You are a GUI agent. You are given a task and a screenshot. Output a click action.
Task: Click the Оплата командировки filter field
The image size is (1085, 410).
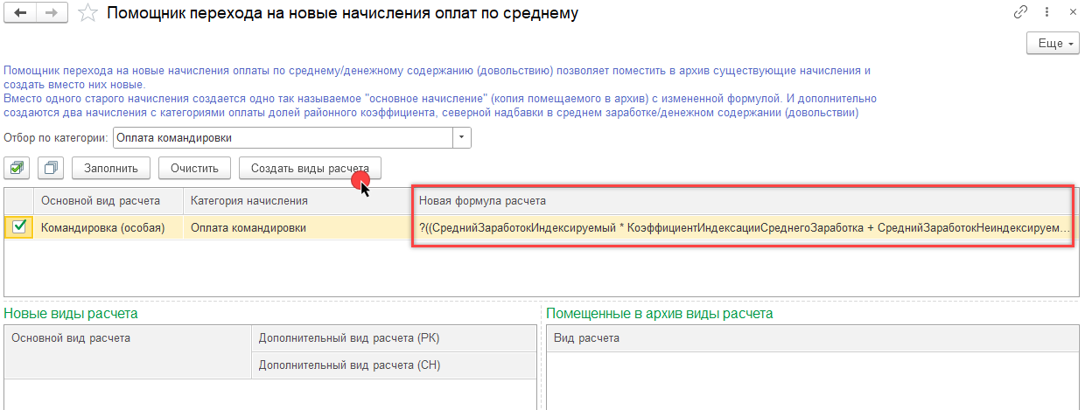click(283, 138)
